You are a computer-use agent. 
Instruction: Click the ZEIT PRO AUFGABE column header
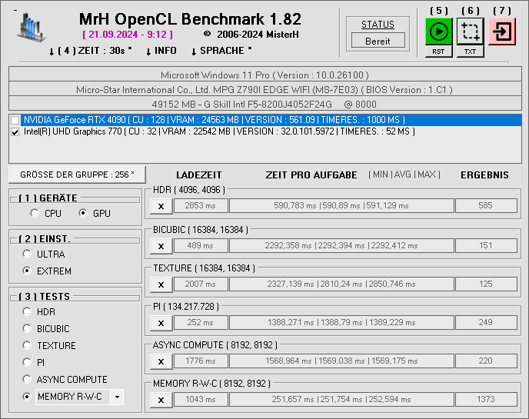coord(311,175)
